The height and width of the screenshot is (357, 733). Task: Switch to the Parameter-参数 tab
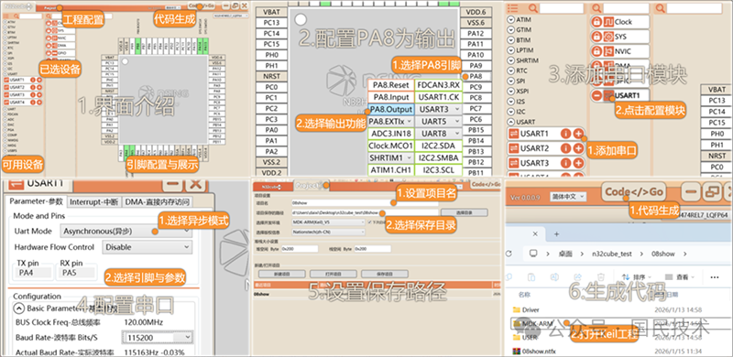[36, 201]
